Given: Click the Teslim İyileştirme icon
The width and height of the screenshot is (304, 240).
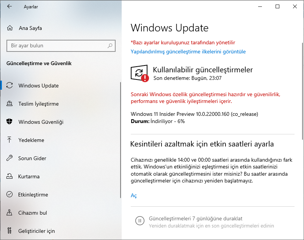Looking at the screenshot, I should pos(9,104).
